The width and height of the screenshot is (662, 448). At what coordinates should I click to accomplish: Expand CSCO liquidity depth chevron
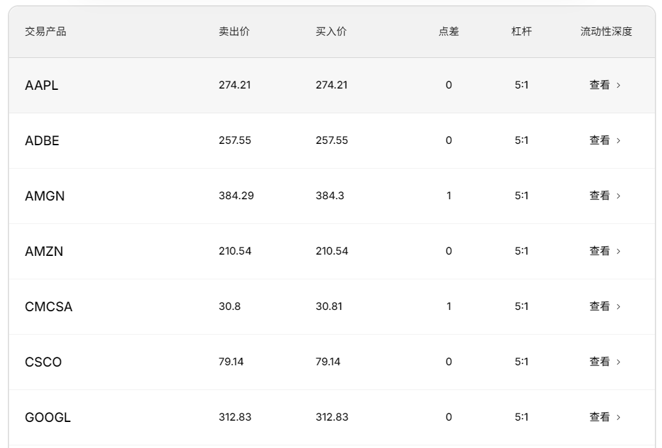tap(618, 362)
